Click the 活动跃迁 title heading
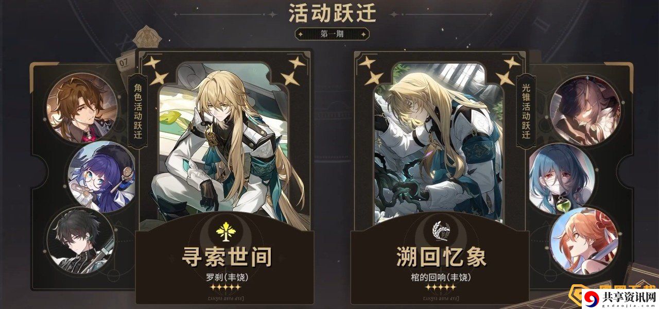The image size is (659, 309). pyautogui.click(x=332, y=13)
